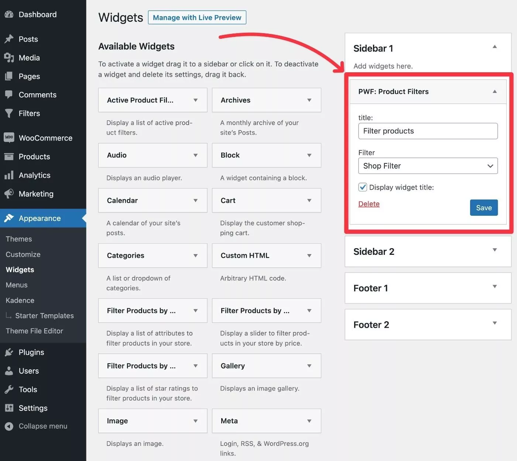Select Widgets submenu item

pyautogui.click(x=20, y=270)
